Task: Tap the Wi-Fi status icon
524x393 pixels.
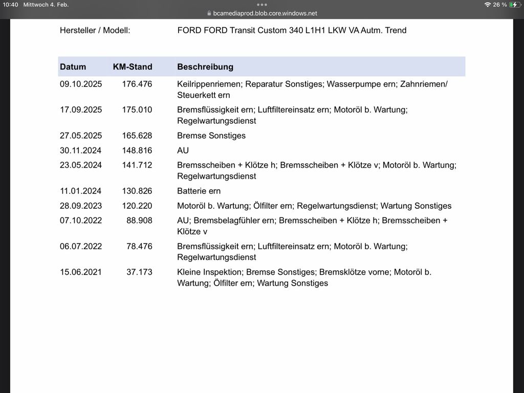Action: pyautogui.click(x=487, y=5)
